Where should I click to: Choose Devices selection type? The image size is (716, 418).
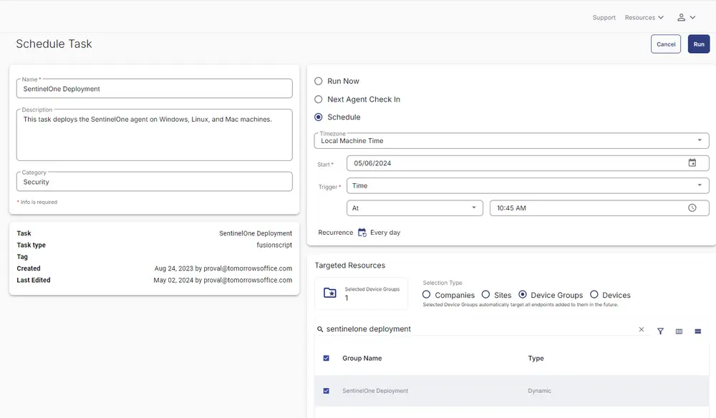(594, 295)
